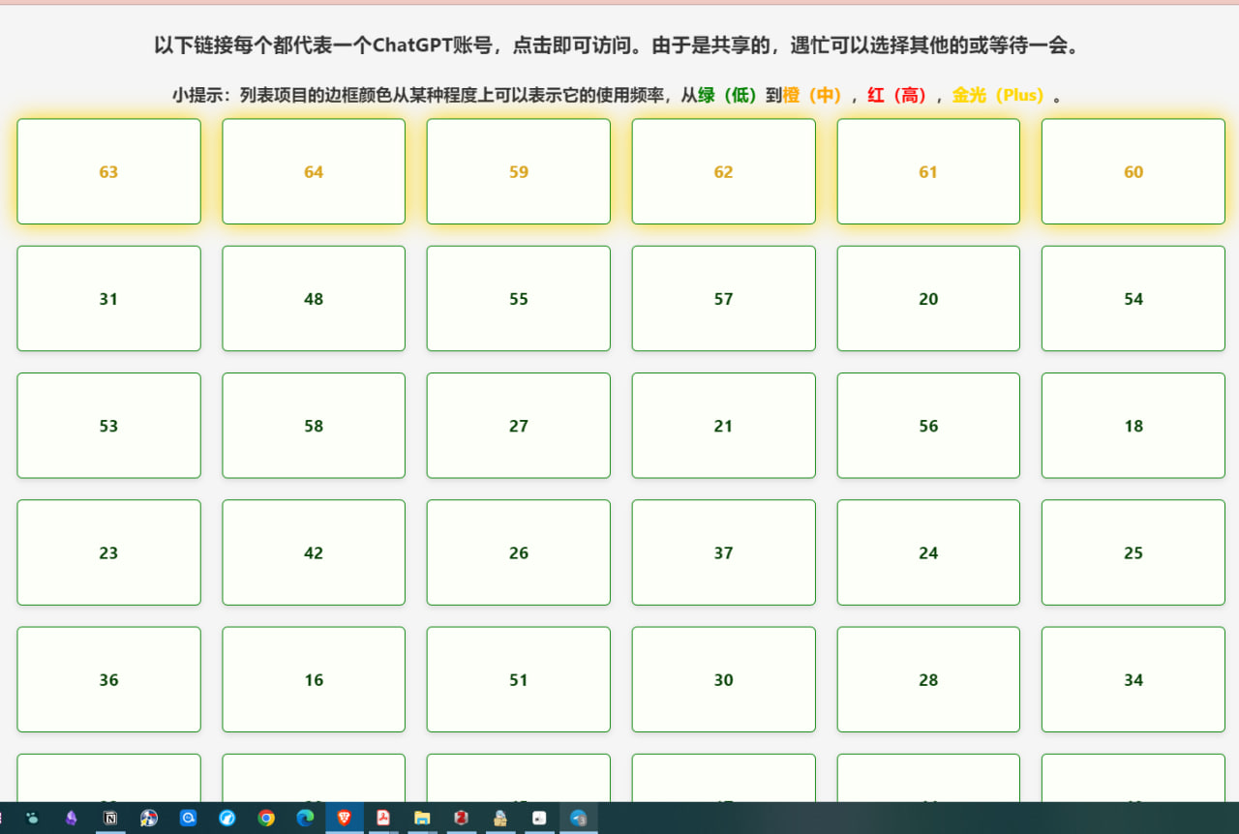Open Telegram from the taskbar
The width and height of the screenshot is (1239, 834).
pos(578,818)
